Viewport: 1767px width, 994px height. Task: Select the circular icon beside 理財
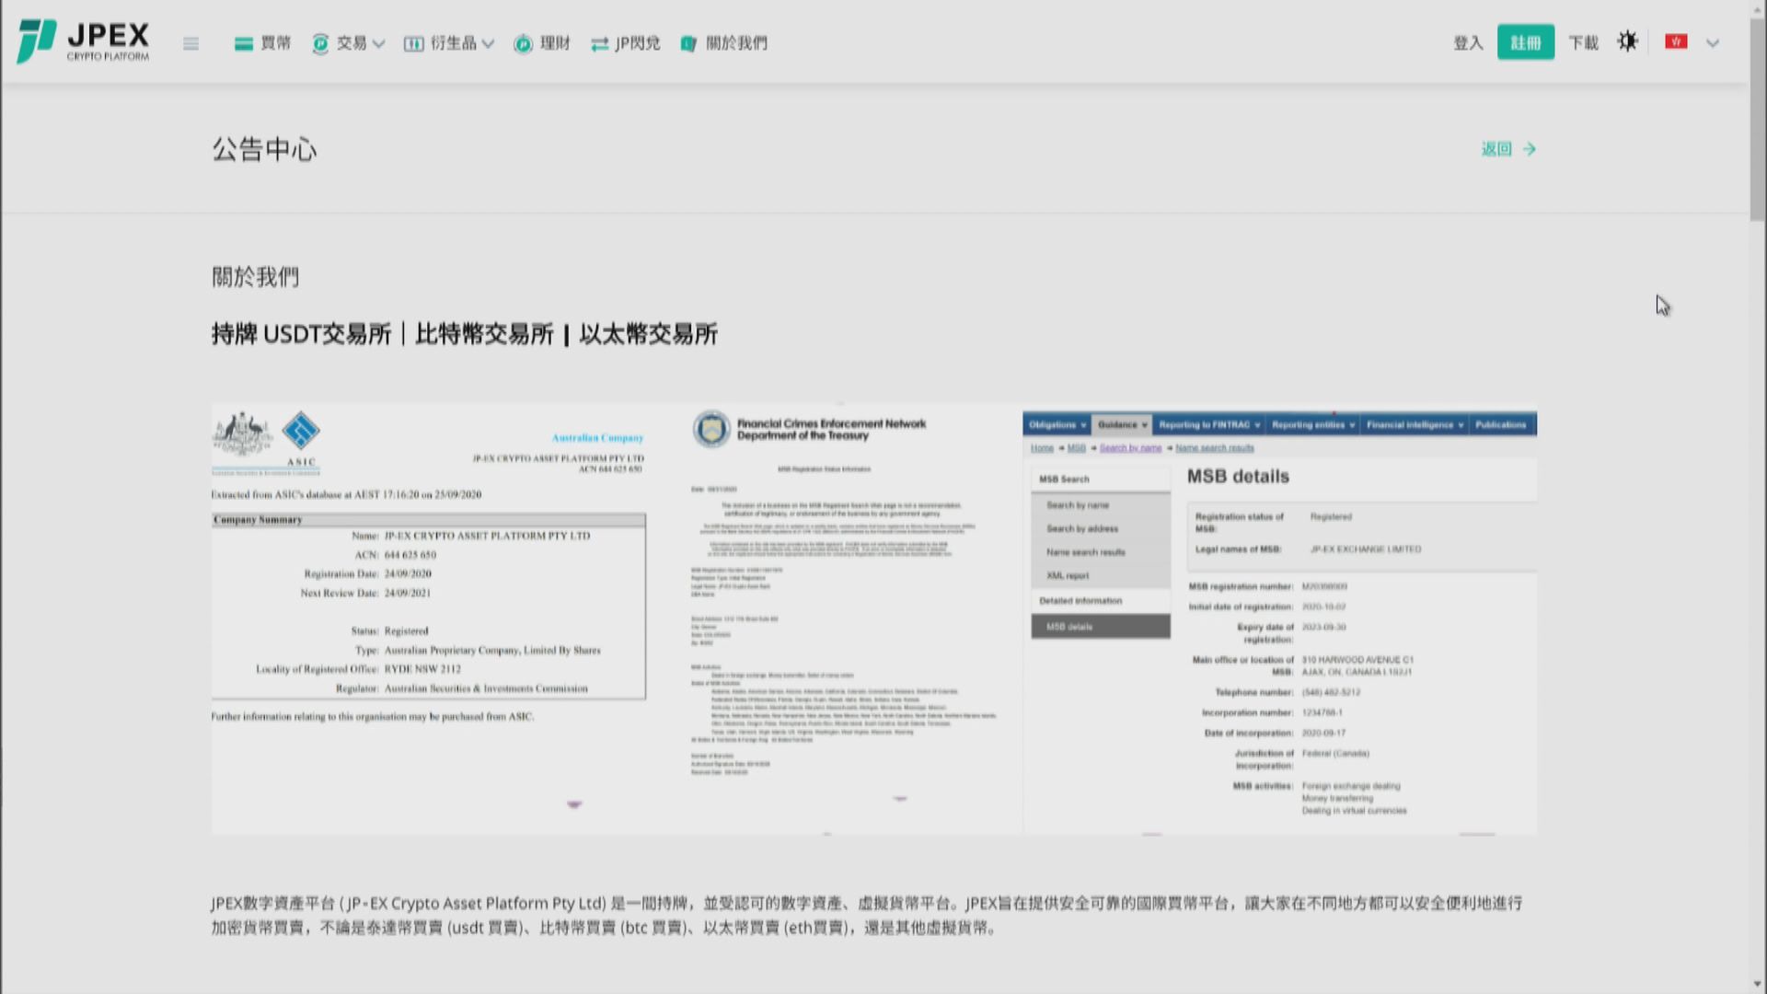[x=523, y=42]
